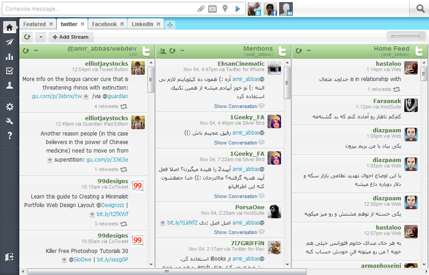
Task: Click the horizontal scrollbar at bottom
Action: pyautogui.click(x=167, y=271)
